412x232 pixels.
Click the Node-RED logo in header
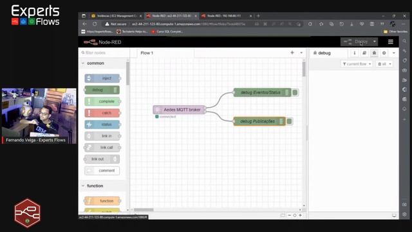coord(102,42)
